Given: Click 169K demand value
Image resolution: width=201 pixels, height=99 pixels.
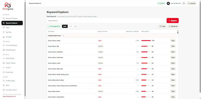Looking at the screenshot, I should pyautogui.click(x=137, y=80).
